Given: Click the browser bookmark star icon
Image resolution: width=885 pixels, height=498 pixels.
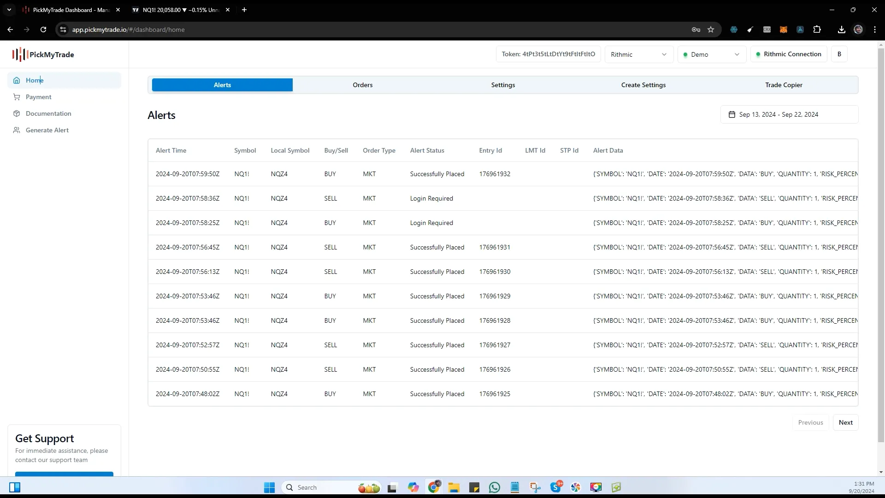Looking at the screenshot, I should point(711,29).
